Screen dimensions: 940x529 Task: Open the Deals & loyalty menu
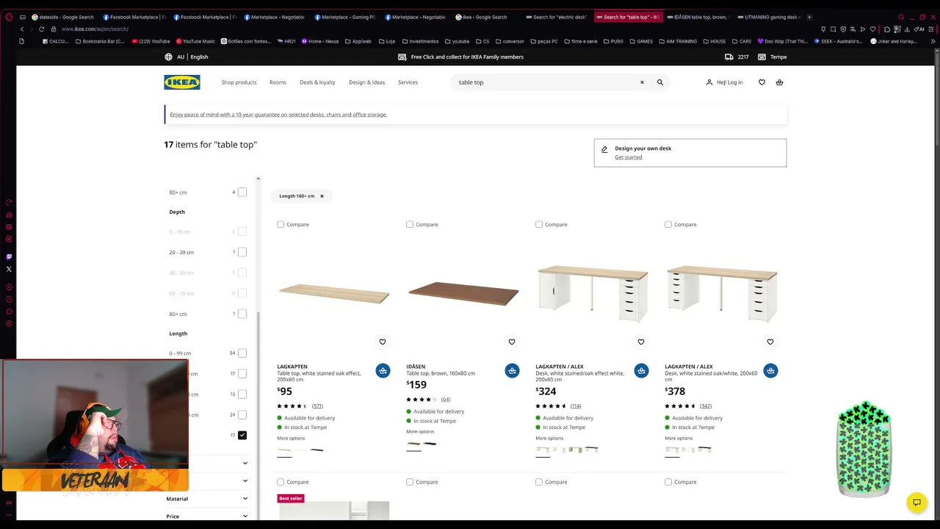[x=317, y=82]
